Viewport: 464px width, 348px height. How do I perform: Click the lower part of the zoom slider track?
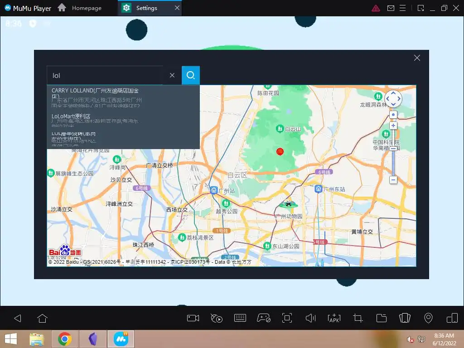click(x=393, y=164)
